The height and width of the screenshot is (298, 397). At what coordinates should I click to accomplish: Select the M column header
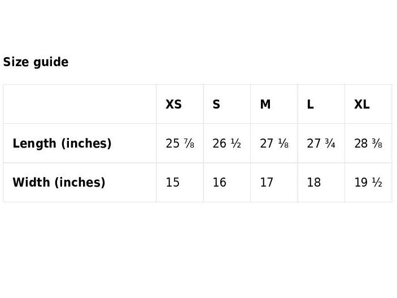[x=265, y=105]
